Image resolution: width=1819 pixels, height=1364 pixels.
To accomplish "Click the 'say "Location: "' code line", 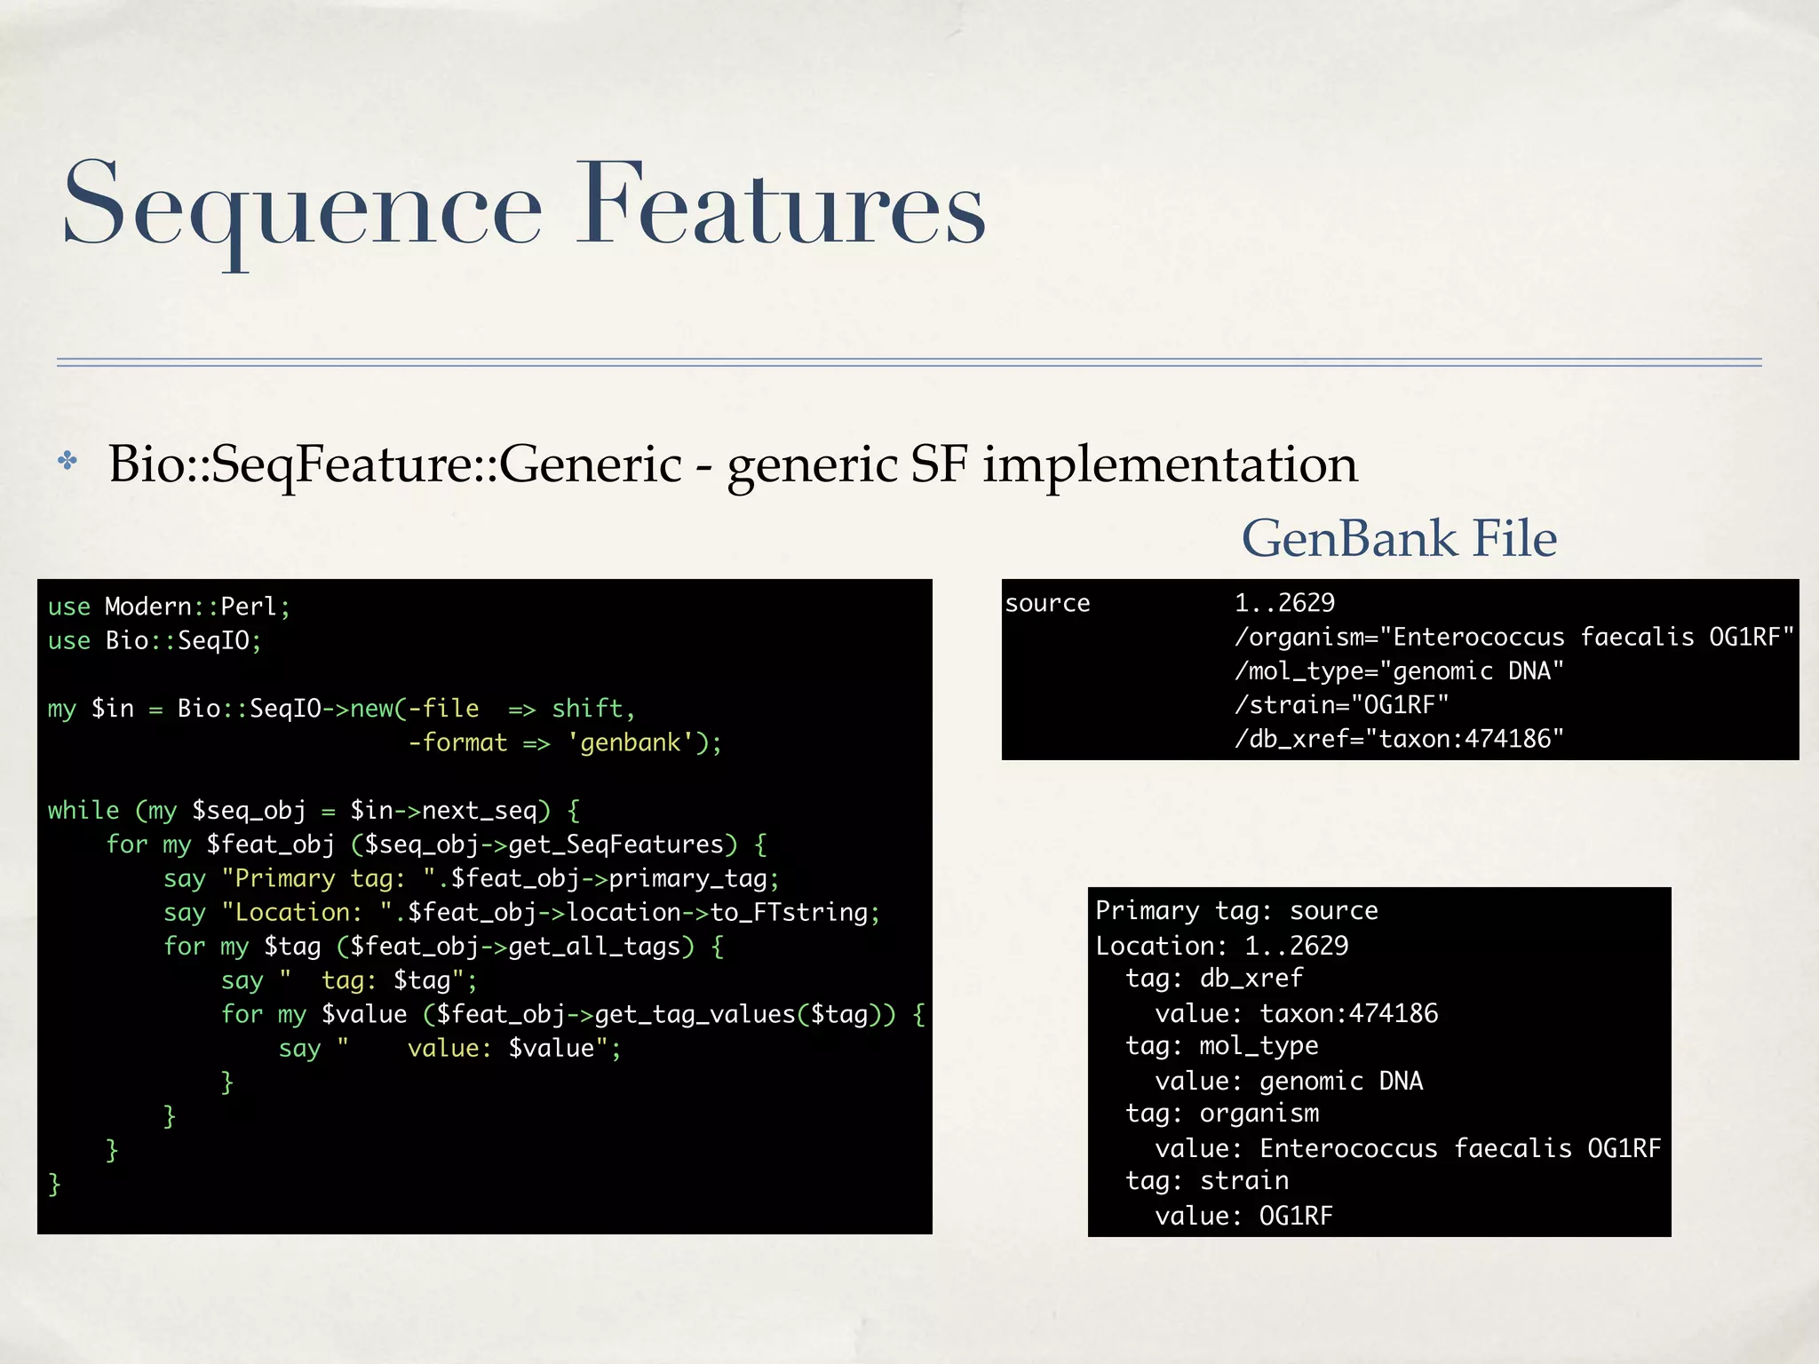I will point(522,913).
